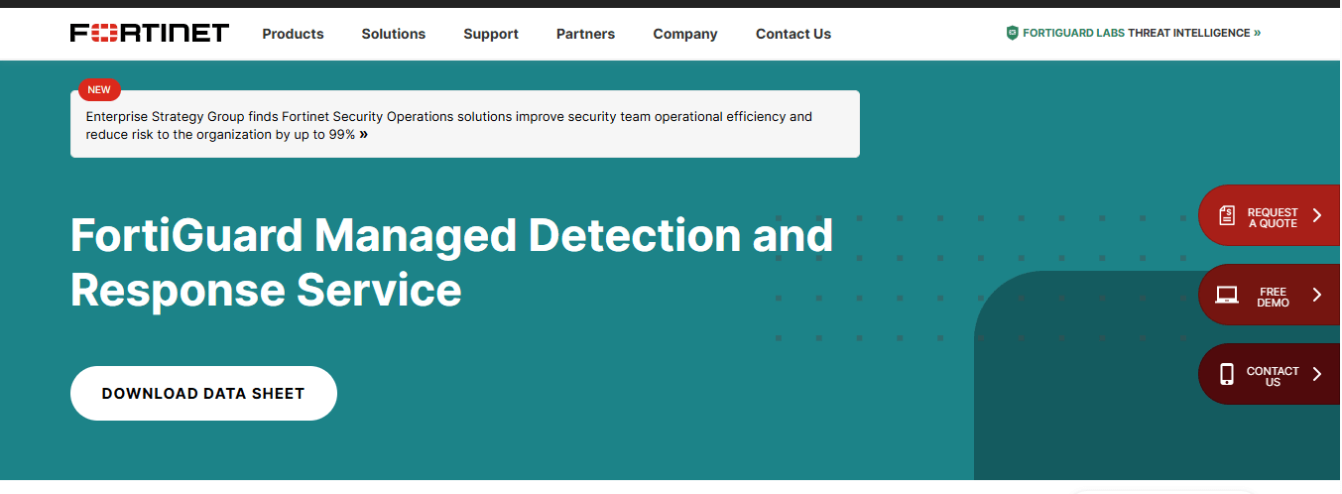
Task: Click the arrow beside Free Demo
Action: tap(1317, 295)
